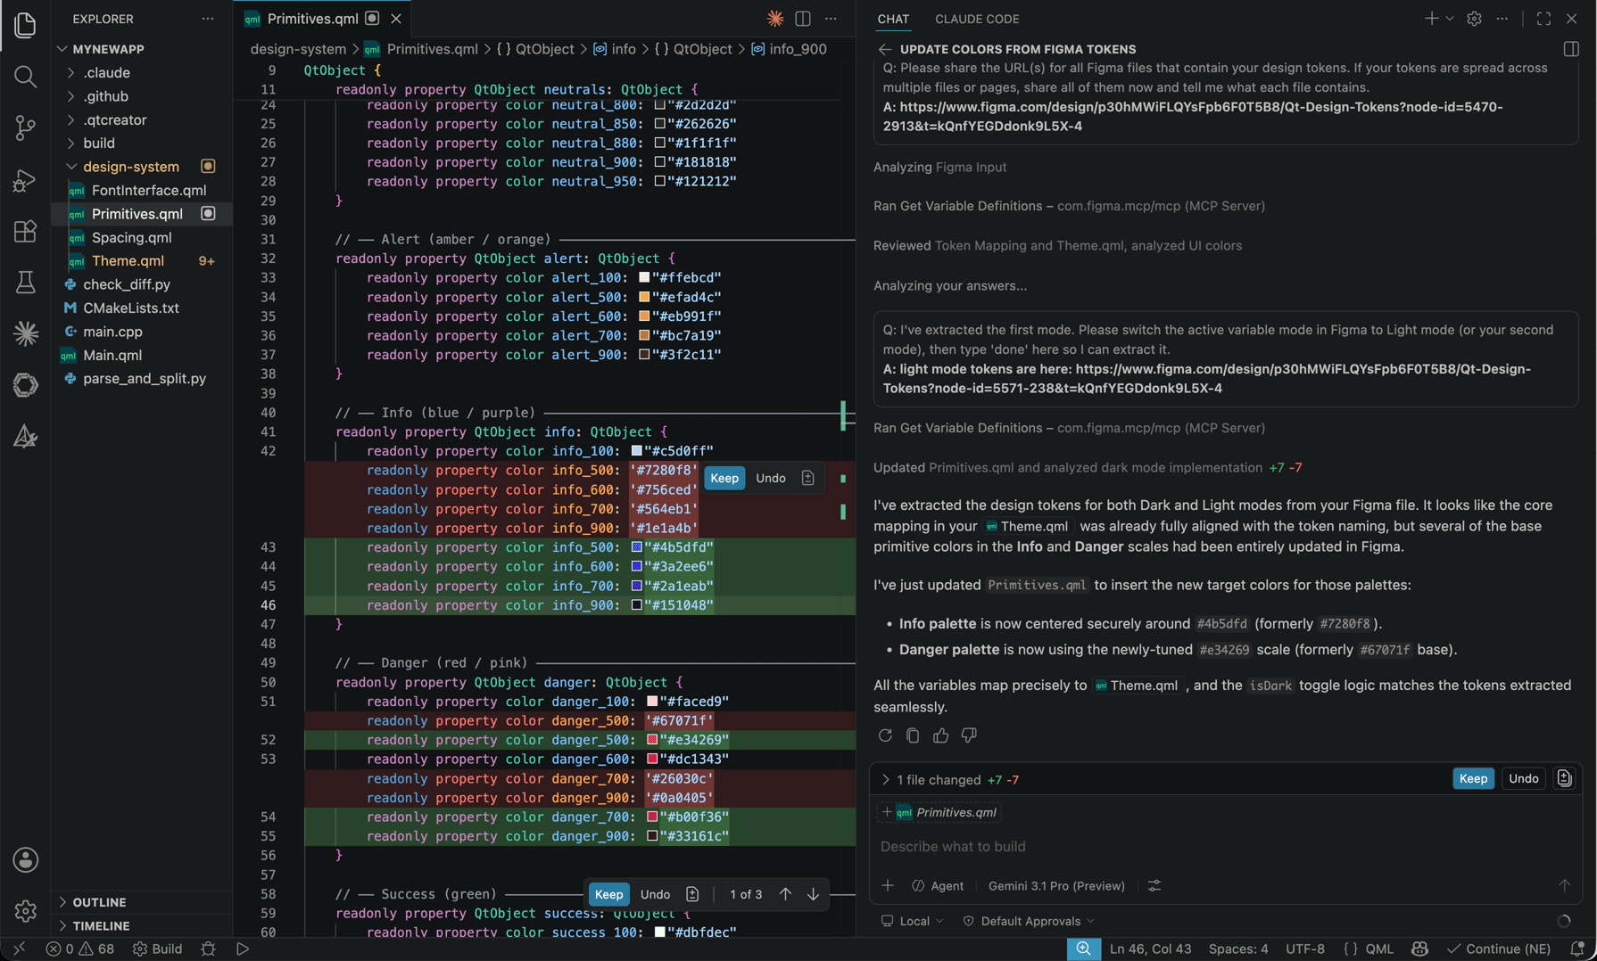Viewport: 1597px width, 961px height.
Task: Go to next change arrow in diff toolbar
Action: tap(814, 894)
